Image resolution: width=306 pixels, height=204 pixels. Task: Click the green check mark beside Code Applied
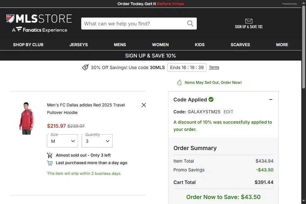point(211,99)
